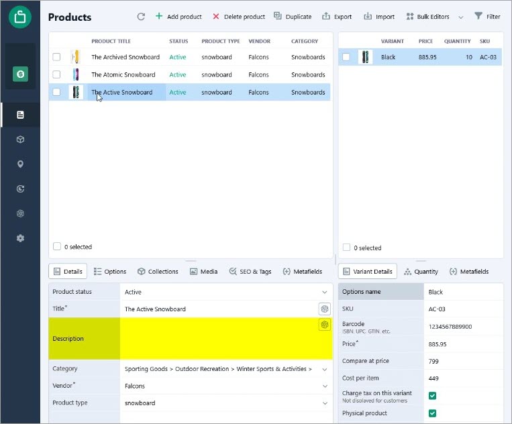Click the green app logo icon
The height and width of the screenshot is (424, 512).
click(x=20, y=17)
